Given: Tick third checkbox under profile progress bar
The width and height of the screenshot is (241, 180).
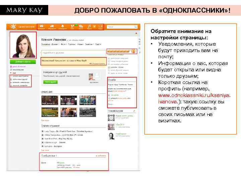Looking at the screenshot, I should click(x=109, y=64).
